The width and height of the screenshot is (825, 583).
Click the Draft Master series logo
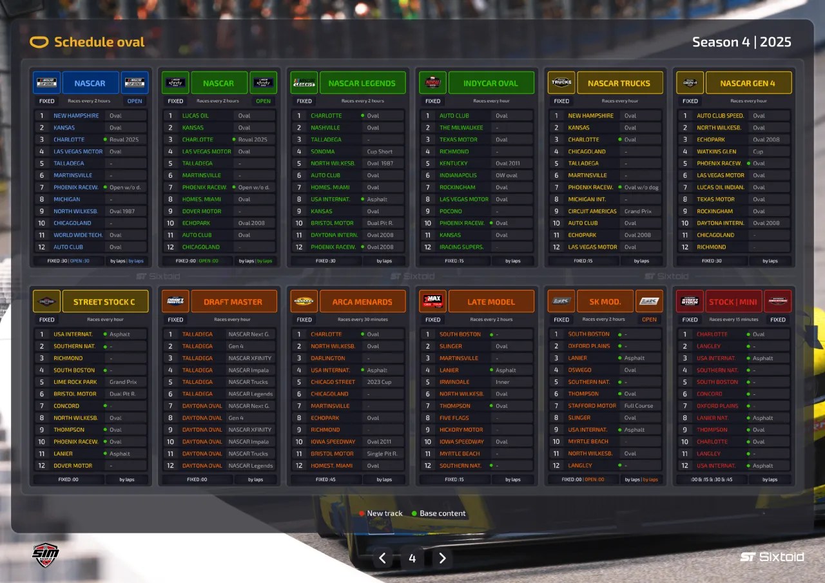coord(175,301)
